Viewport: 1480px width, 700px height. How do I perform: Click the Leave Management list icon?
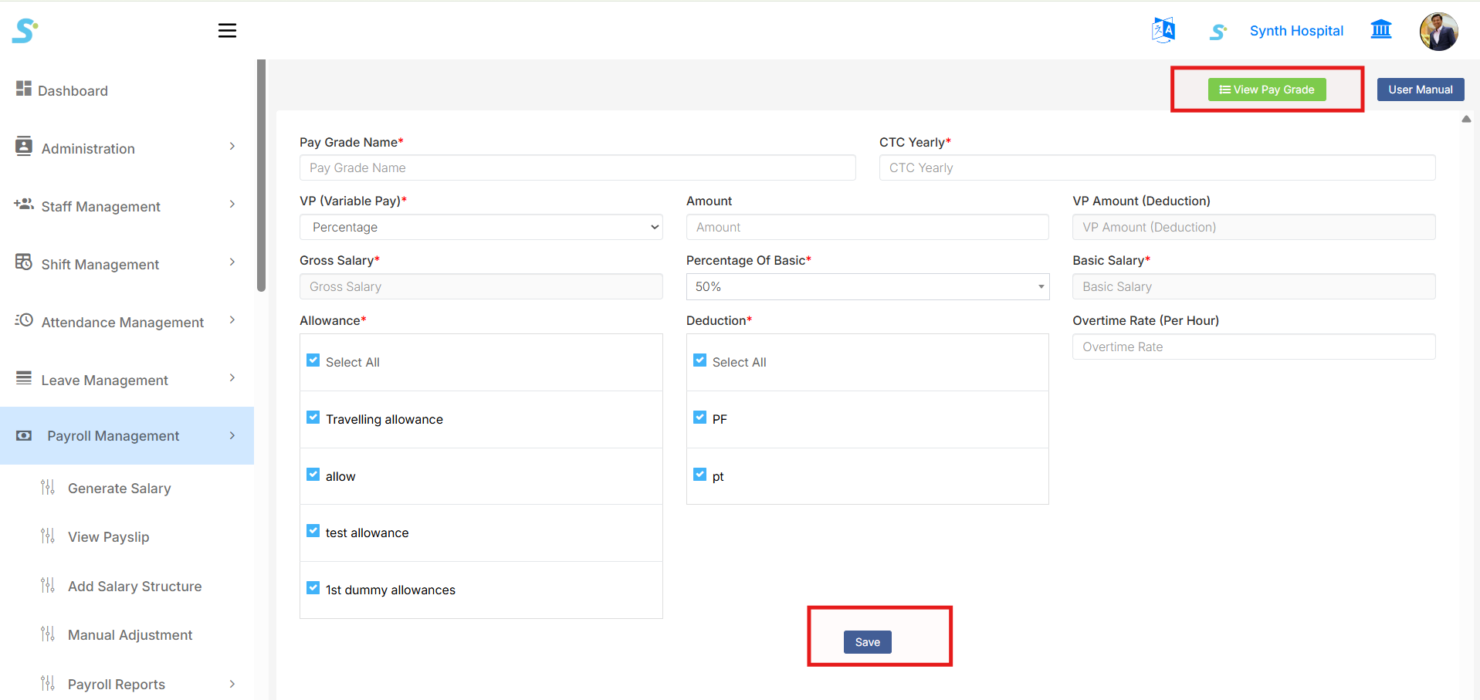(x=24, y=378)
